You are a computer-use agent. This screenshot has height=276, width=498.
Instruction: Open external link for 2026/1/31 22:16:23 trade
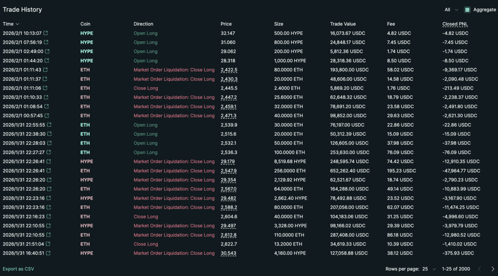pyautogui.click(x=49, y=216)
